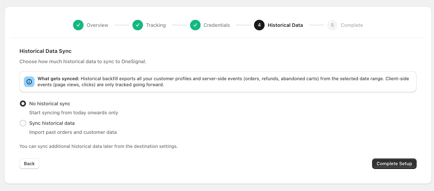Select the No historical sync option

(23, 104)
